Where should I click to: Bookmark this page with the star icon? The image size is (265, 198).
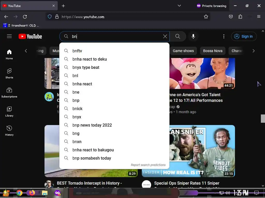click(x=206, y=17)
